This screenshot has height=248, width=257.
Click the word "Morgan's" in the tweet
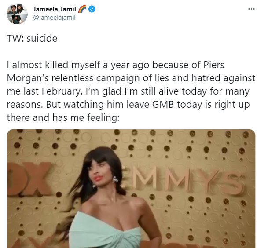point(28,78)
